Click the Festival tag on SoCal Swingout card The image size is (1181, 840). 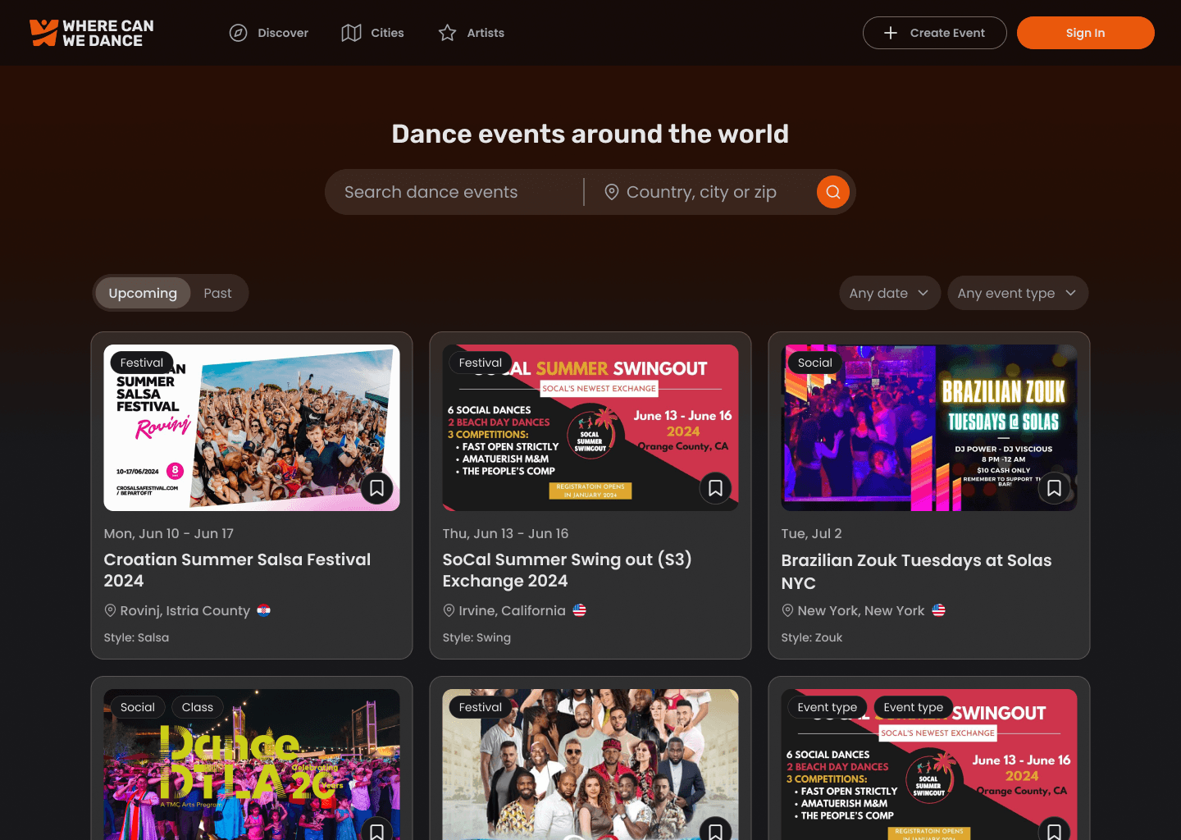click(481, 363)
